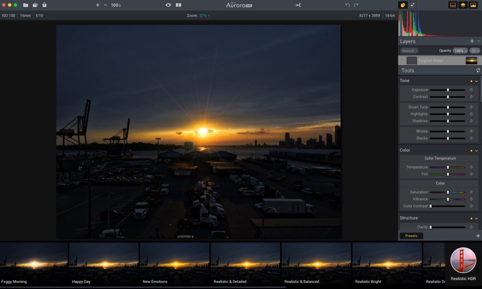This screenshot has height=289, width=482.
Task: Click the Whites slider handle
Action: point(448,131)
